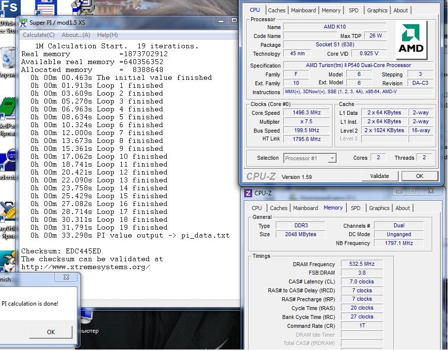Switch to Graphics tab in lower CPU-Z window
This screenshot has width=448, height=351.
(x=379, y=208)
